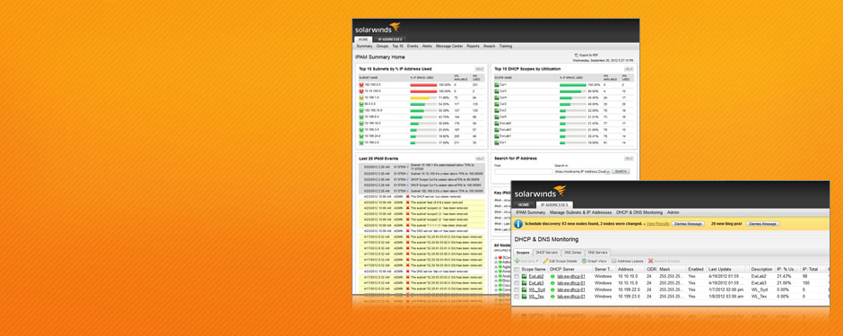843x336 pixels.
Task: Click HELP on Last 25 IPAM Events panel
Action: click(x=479, y=159)
